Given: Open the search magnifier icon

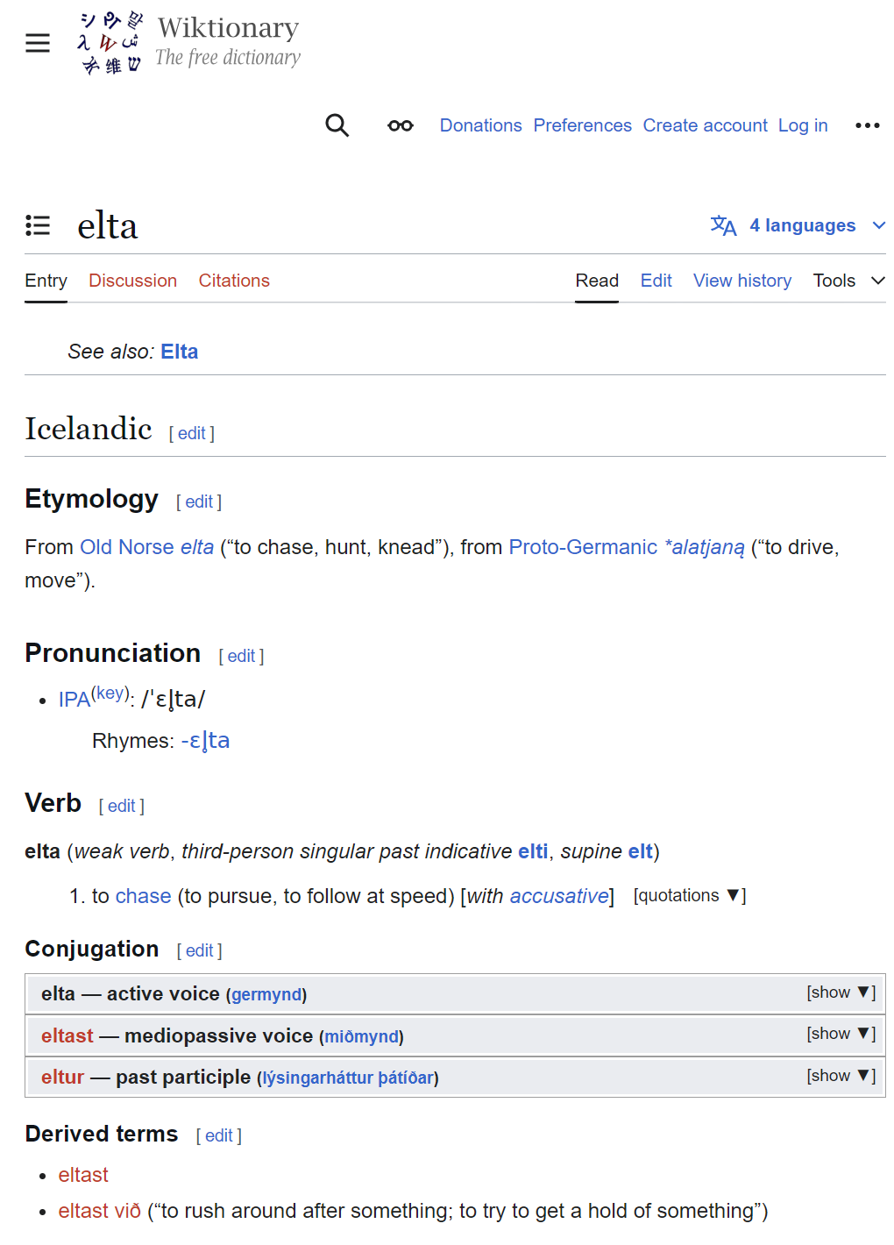Looking at the screenshot, I should [337, 125].
